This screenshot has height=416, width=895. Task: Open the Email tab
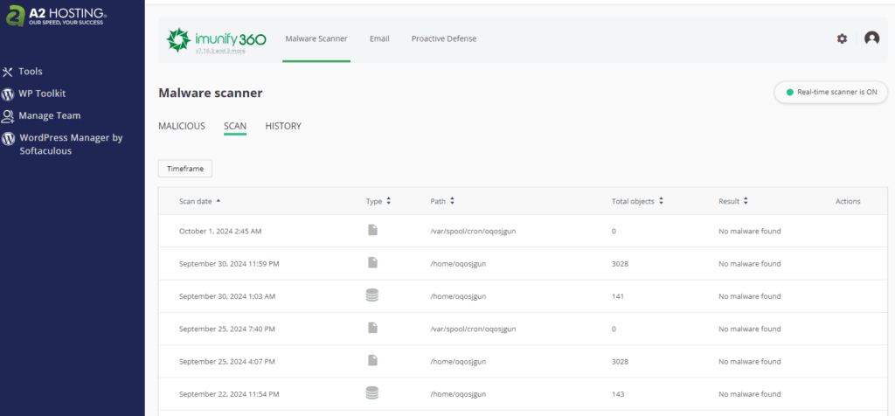point(379,38)
